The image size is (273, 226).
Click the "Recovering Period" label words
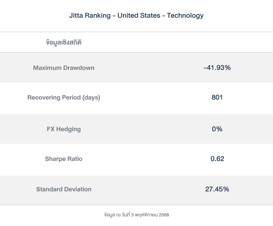[x=54, y=98]
